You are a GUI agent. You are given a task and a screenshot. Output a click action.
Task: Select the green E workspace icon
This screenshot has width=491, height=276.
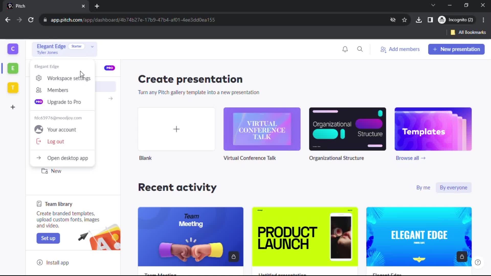[x=13, y=68]
